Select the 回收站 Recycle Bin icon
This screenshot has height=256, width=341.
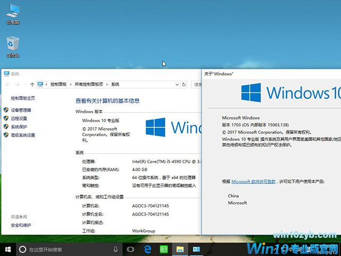pyautogui.click(x=13, y=45)
